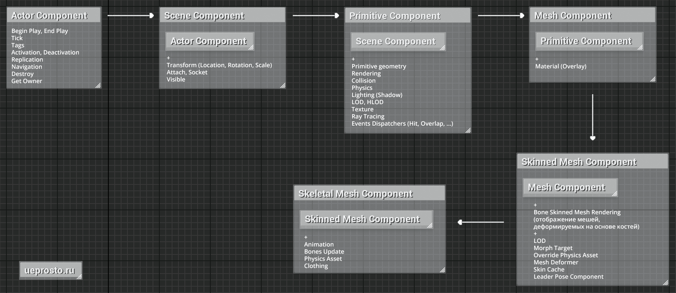Click the 'Activation, Deactivation' text

45,52
